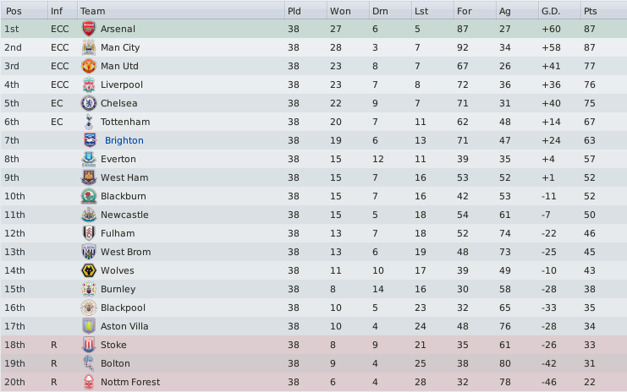This screenshot has width=627, height=392.
Task: Click the Newcastle club crest
Action: [88, 215]
